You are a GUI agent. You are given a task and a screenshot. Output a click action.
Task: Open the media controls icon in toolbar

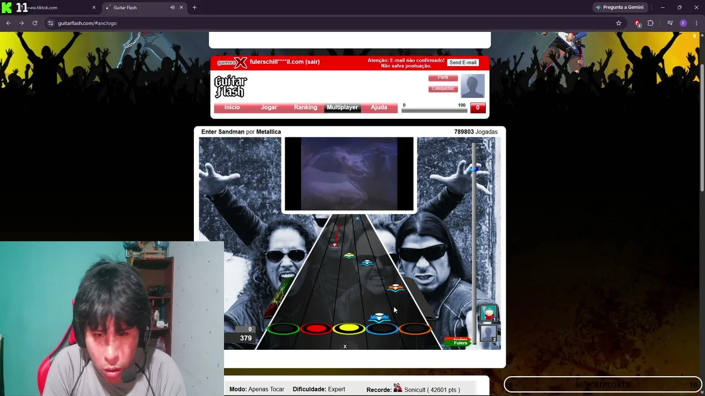coord(670,23)
